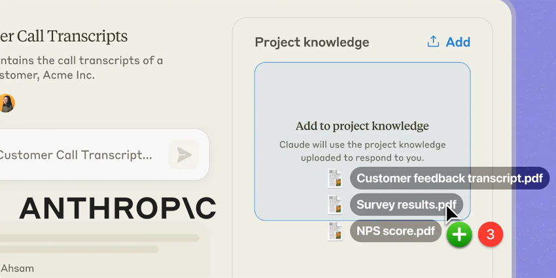This screenshot has width=556, height=278.
Task: Select the Customer feedback transcript.pdf label
Action: point(449,178)
